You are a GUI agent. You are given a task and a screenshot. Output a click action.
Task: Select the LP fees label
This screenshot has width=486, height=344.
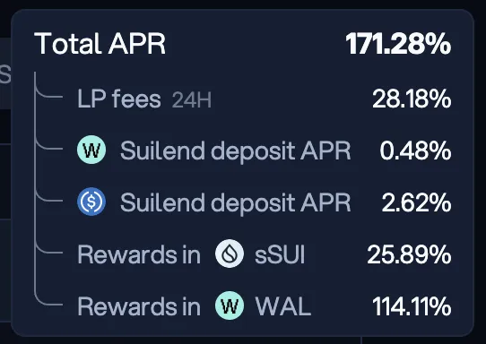pyautogui.click(x=119, y=99)
